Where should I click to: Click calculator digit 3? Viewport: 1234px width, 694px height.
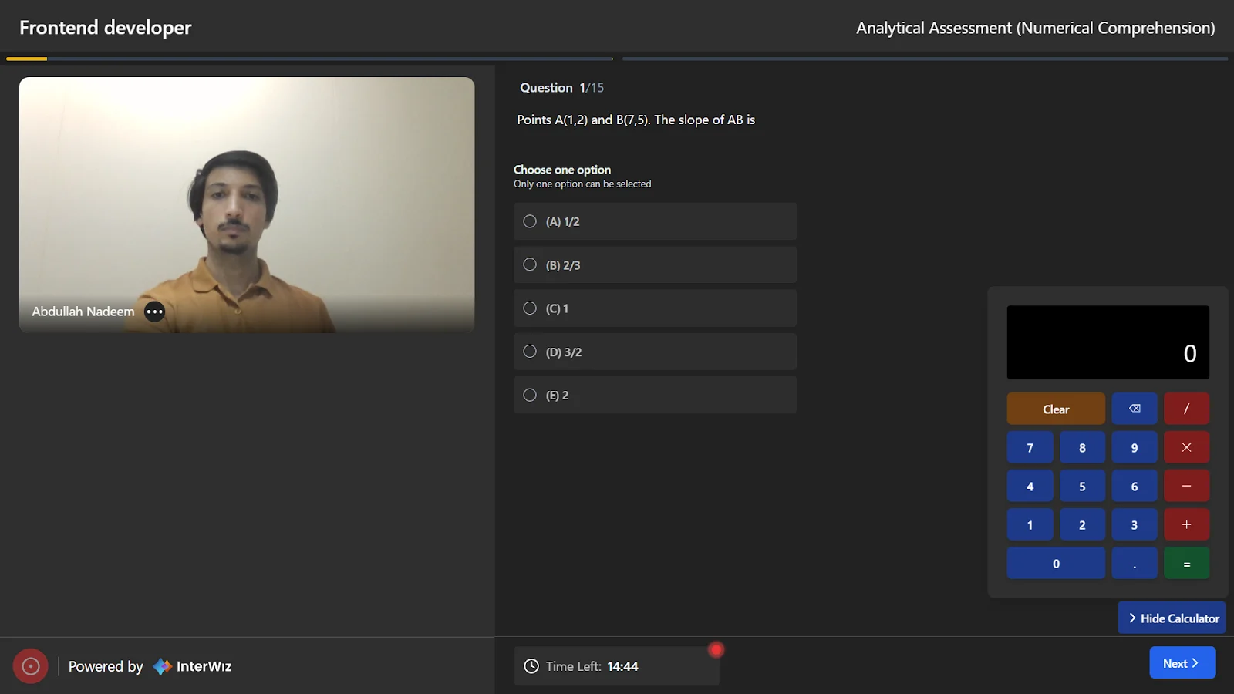point(1135,524)
